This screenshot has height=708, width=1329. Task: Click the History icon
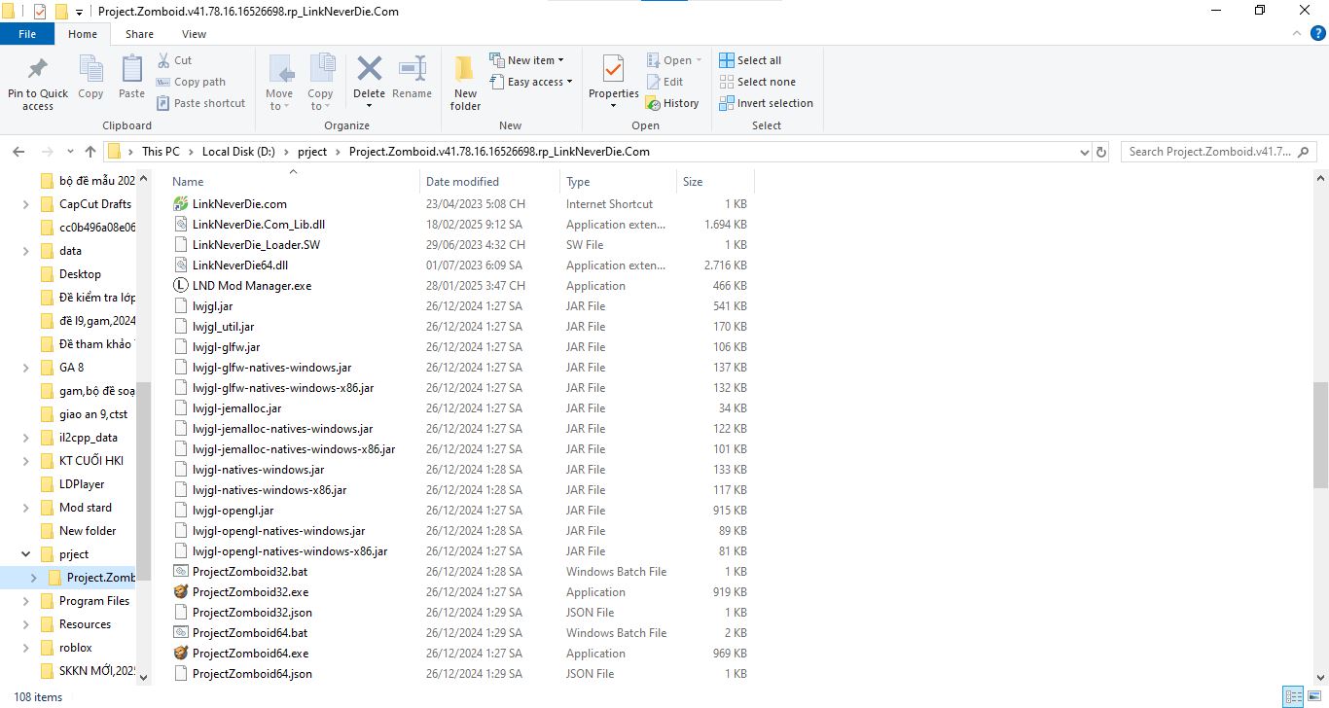pyautogui.click(x=673, y=103)
